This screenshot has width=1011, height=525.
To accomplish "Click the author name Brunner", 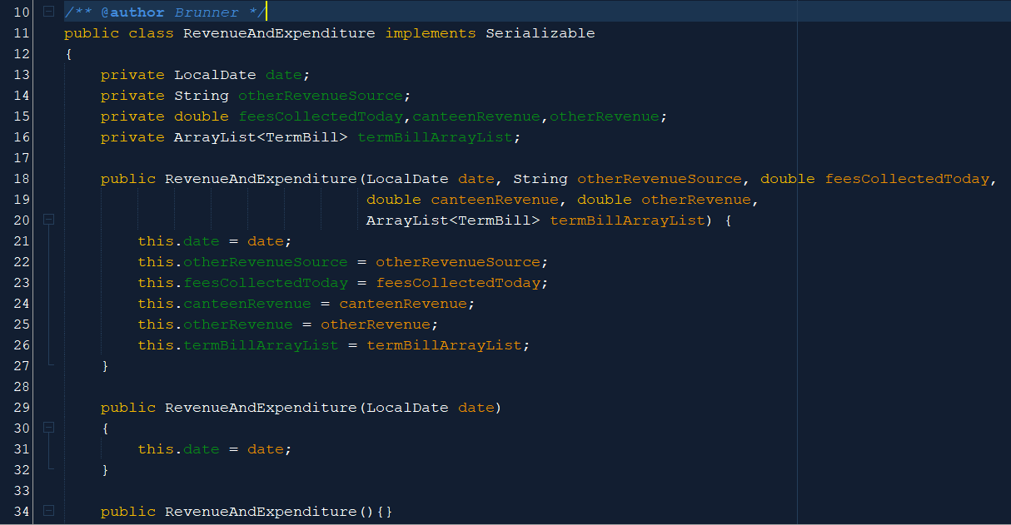I will pyautogui.click(x=207, y=12).
